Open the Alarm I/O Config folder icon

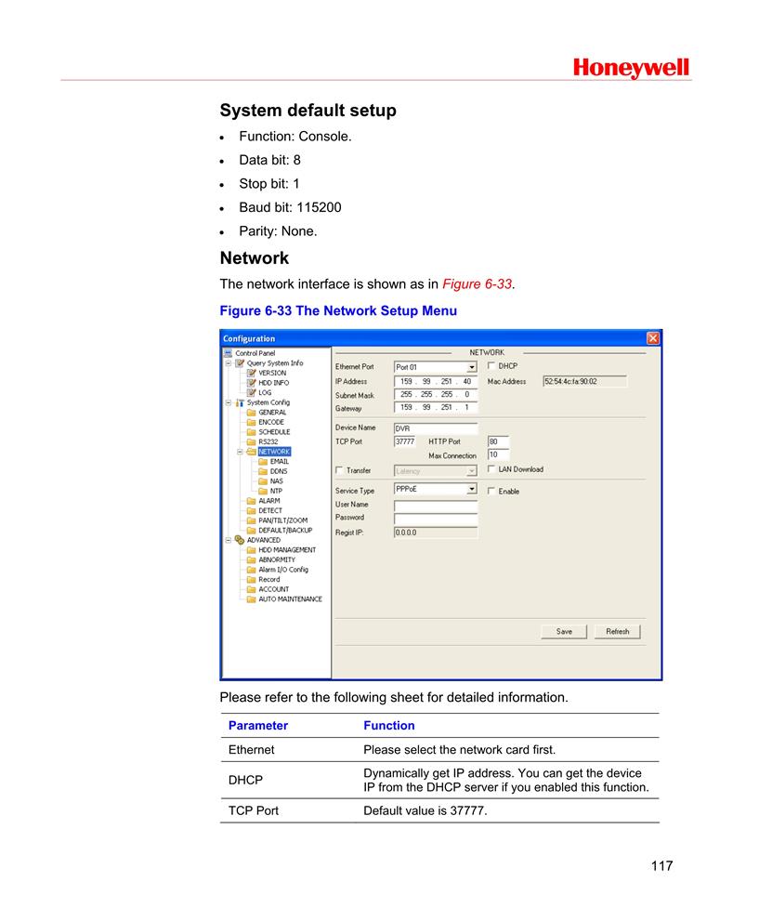[251, 570]
